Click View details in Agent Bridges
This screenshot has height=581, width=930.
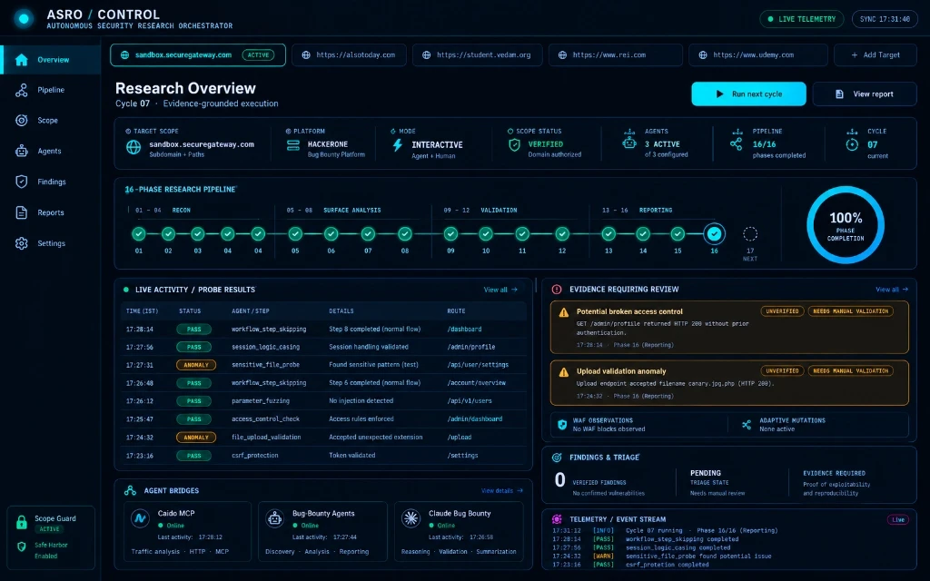click(501, 491)
